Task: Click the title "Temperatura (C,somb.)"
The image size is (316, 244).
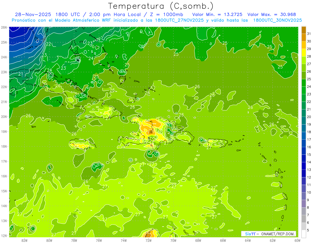Action: (x=161, y=6)
